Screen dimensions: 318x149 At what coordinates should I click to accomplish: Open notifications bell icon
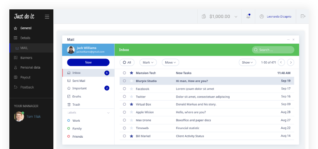248,16
